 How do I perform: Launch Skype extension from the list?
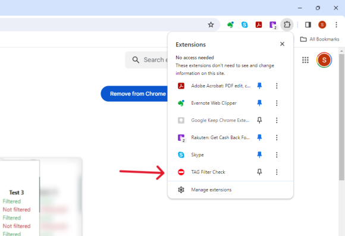pyautogui.click(x=197, y=155)
